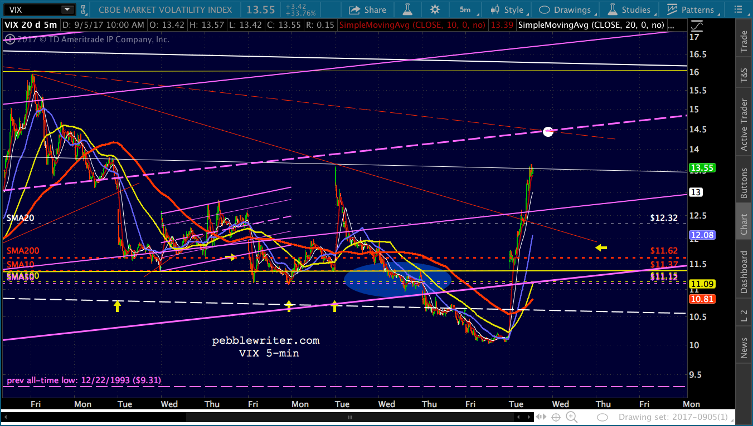Viewport: 753px width, 426px height.
Task: Click the red 10.81 price label
Action: tap(701, 299)
